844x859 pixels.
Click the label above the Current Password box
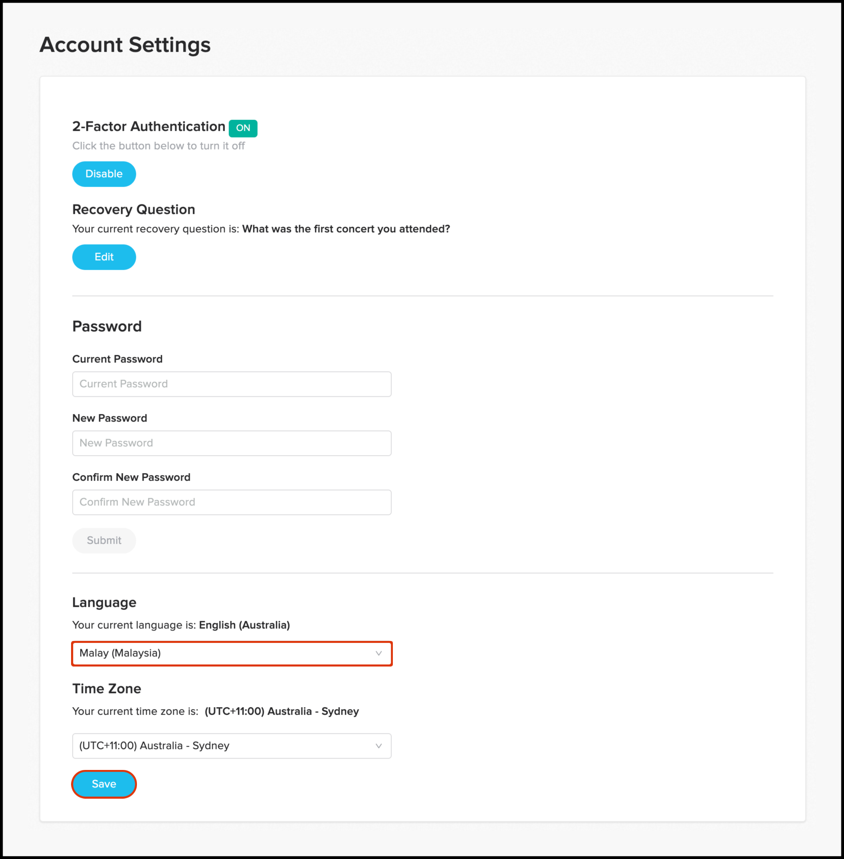point(117,359)
